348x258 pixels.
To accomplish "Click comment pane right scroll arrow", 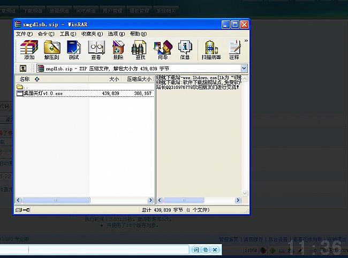I will coord(238,200).
